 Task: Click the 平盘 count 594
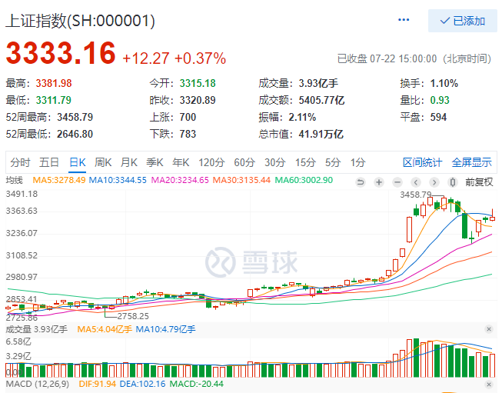[x=438, y=117]
